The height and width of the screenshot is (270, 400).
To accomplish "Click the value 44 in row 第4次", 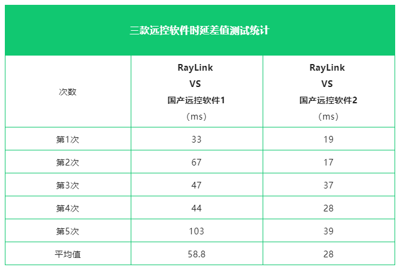I will 197,208.
